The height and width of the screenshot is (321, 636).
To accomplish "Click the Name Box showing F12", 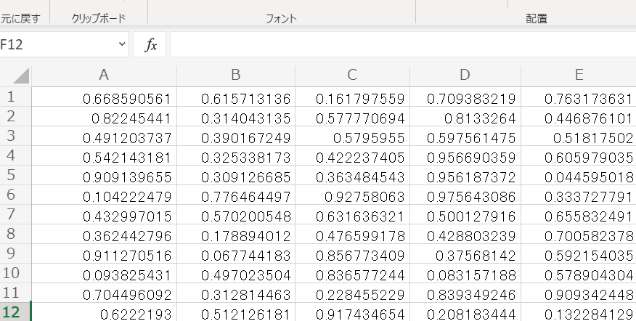I will pyautogui.click(x=64, y=44).
